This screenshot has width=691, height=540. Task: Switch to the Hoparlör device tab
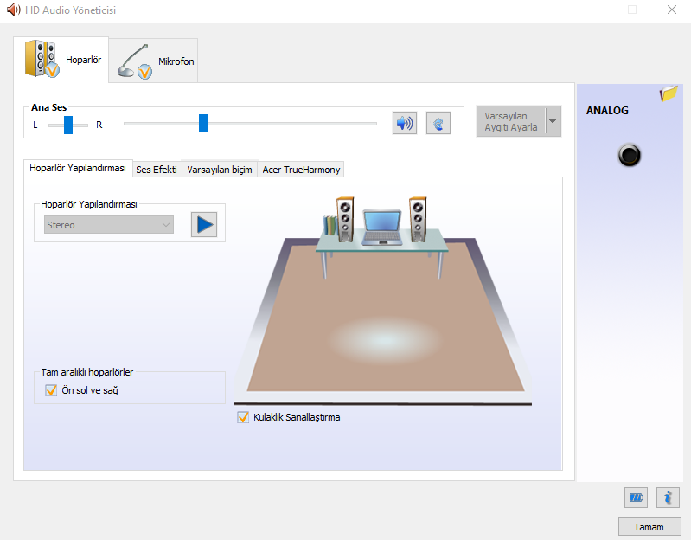(x=61, y=59)
